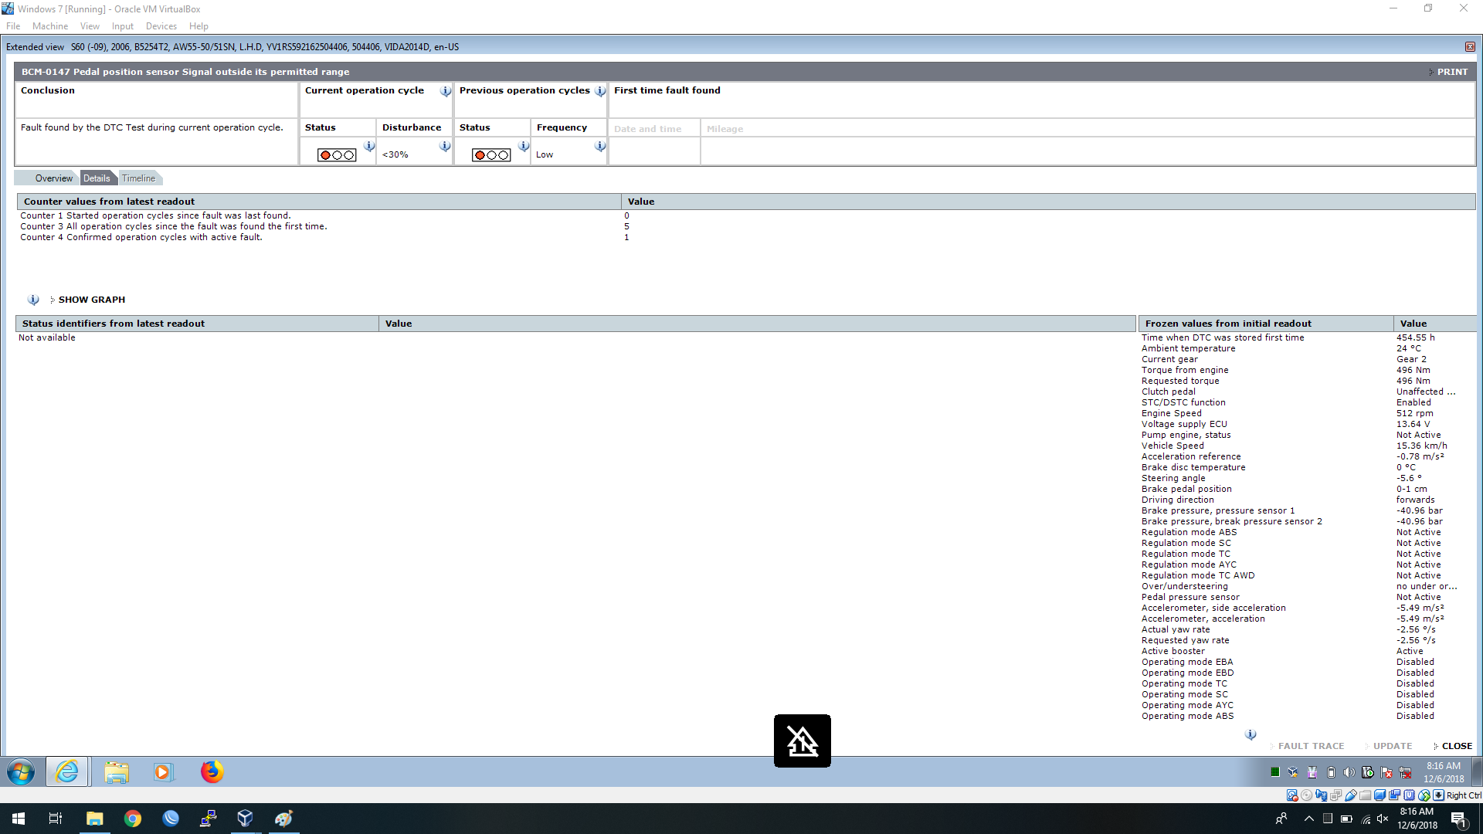The image size is (1483, 834).
Task: Click VirtualBox optical disk status icon
Action: tap(1306, 795)
